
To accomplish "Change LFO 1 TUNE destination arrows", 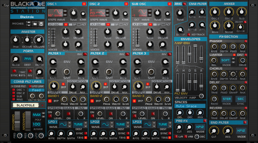I will (x=86, y=125).
